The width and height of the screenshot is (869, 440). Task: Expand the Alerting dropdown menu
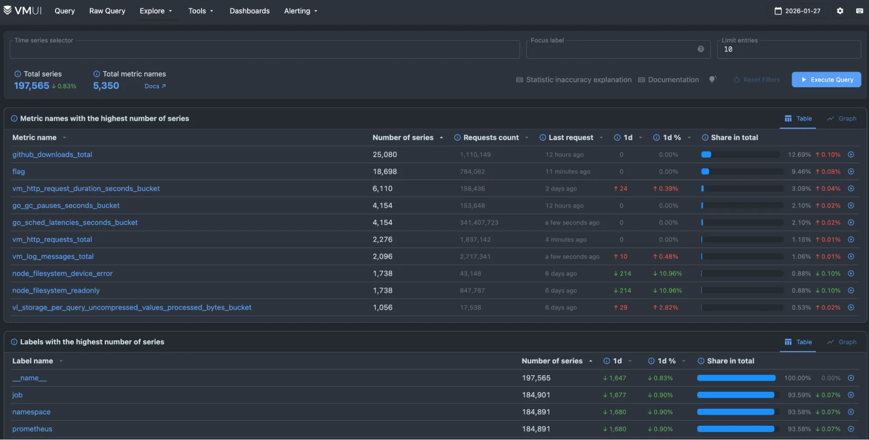click(300, 11)
